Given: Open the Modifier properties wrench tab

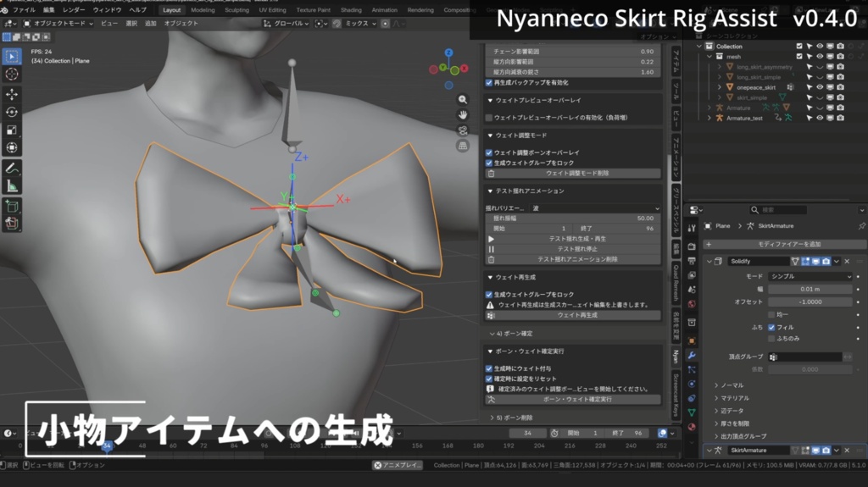Looking at the screenshot, I should 692,355.
